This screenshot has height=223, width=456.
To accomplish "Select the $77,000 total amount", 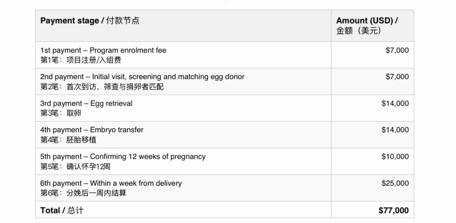I will (x=394, y=210).
